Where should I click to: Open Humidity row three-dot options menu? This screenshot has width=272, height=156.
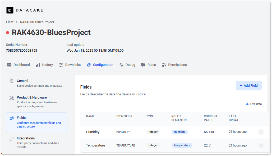(x=261, y=132)
